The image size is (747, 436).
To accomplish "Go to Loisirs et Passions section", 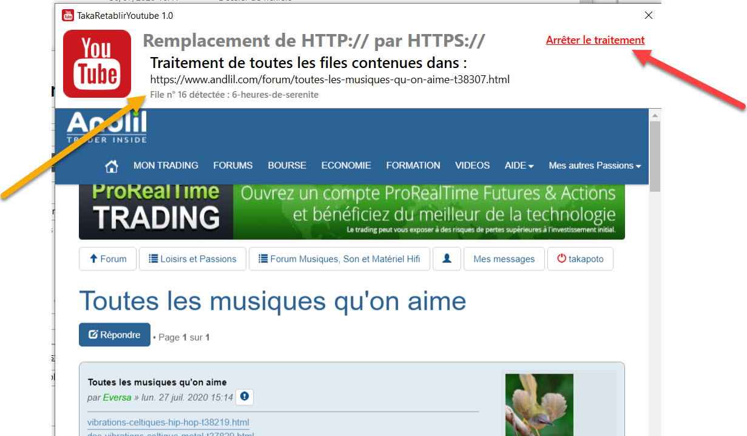I will click(192, 259).
